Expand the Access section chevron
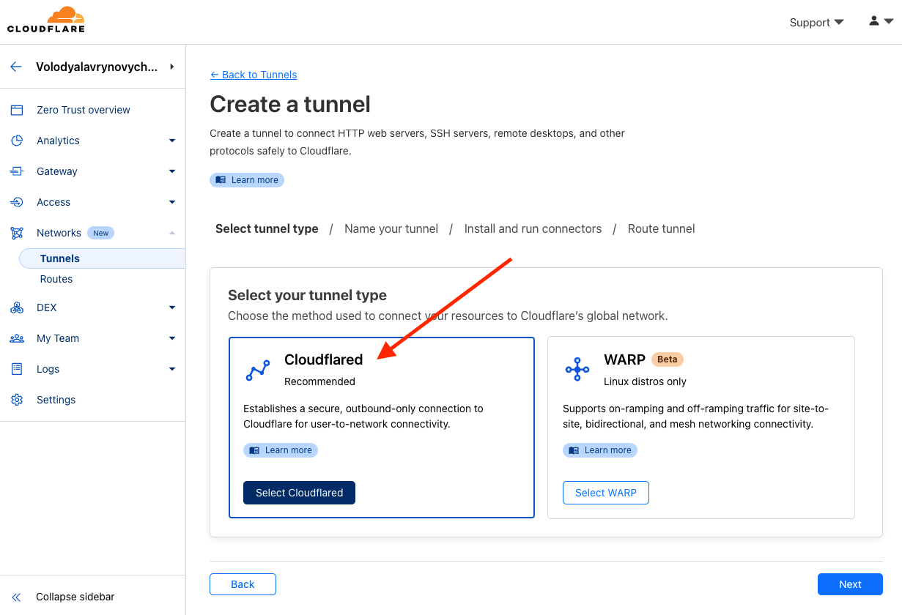Screen dimensions: 902x615 coord(172,202)
